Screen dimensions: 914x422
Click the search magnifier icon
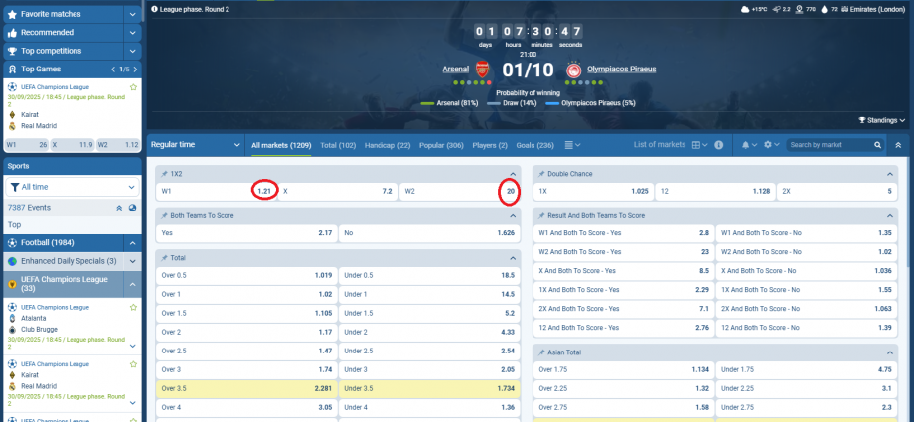(878, 145)
